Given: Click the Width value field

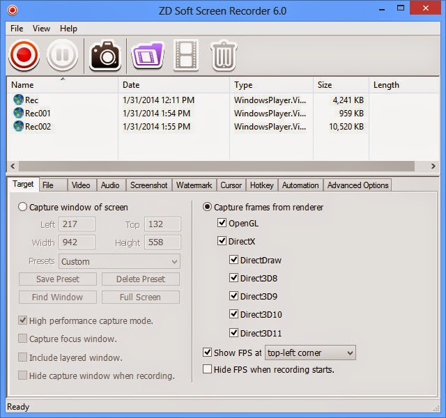Looking at the screenshot, I should click(77, 242).
